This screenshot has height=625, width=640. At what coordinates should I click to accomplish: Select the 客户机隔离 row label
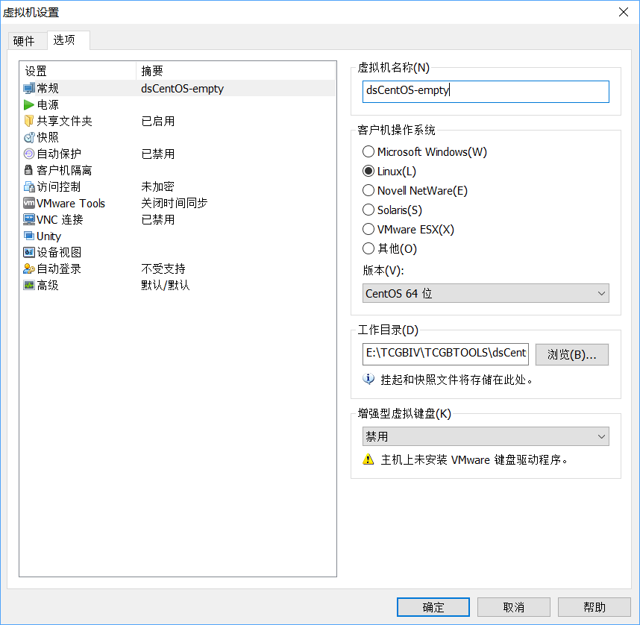[x=64, y=170]
